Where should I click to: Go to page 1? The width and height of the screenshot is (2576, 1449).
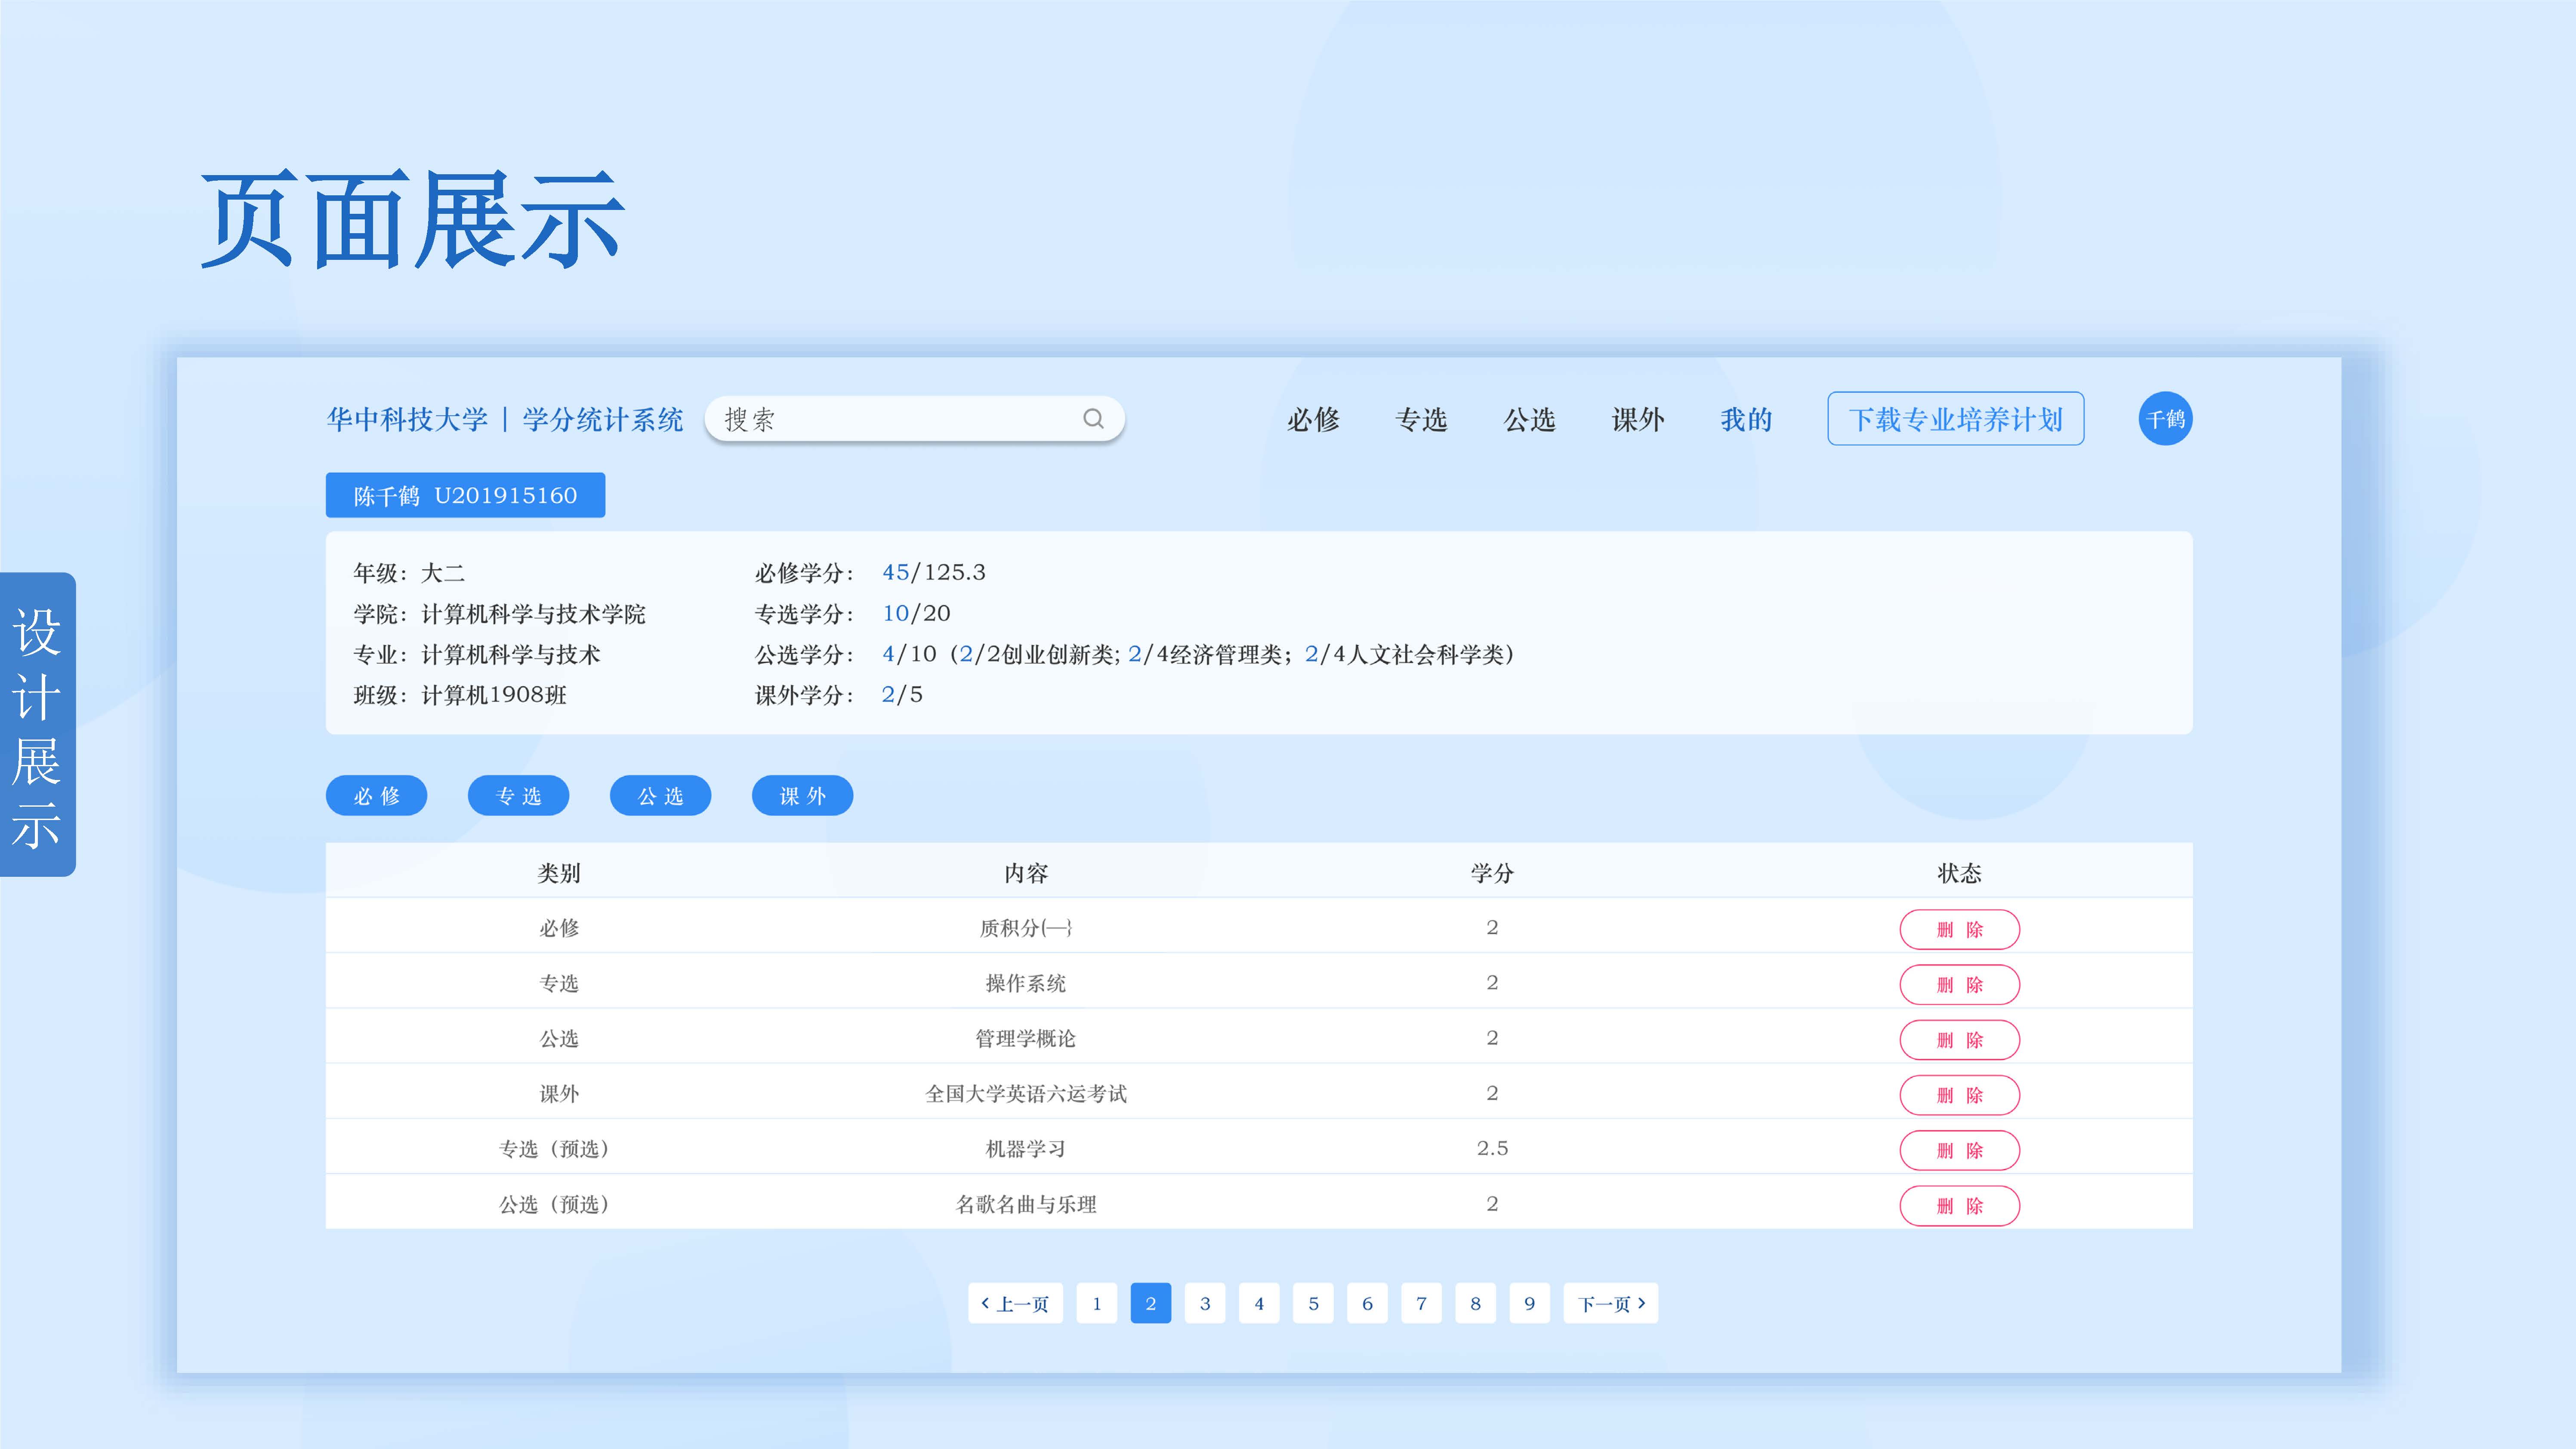point(1097,1303)
